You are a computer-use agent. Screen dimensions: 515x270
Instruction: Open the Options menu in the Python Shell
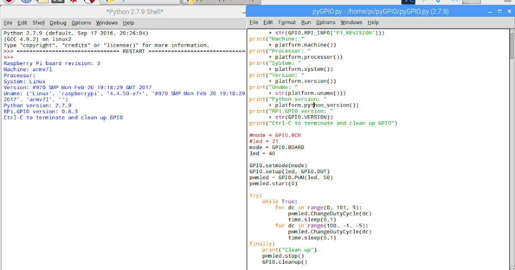[x=81, y=23]
